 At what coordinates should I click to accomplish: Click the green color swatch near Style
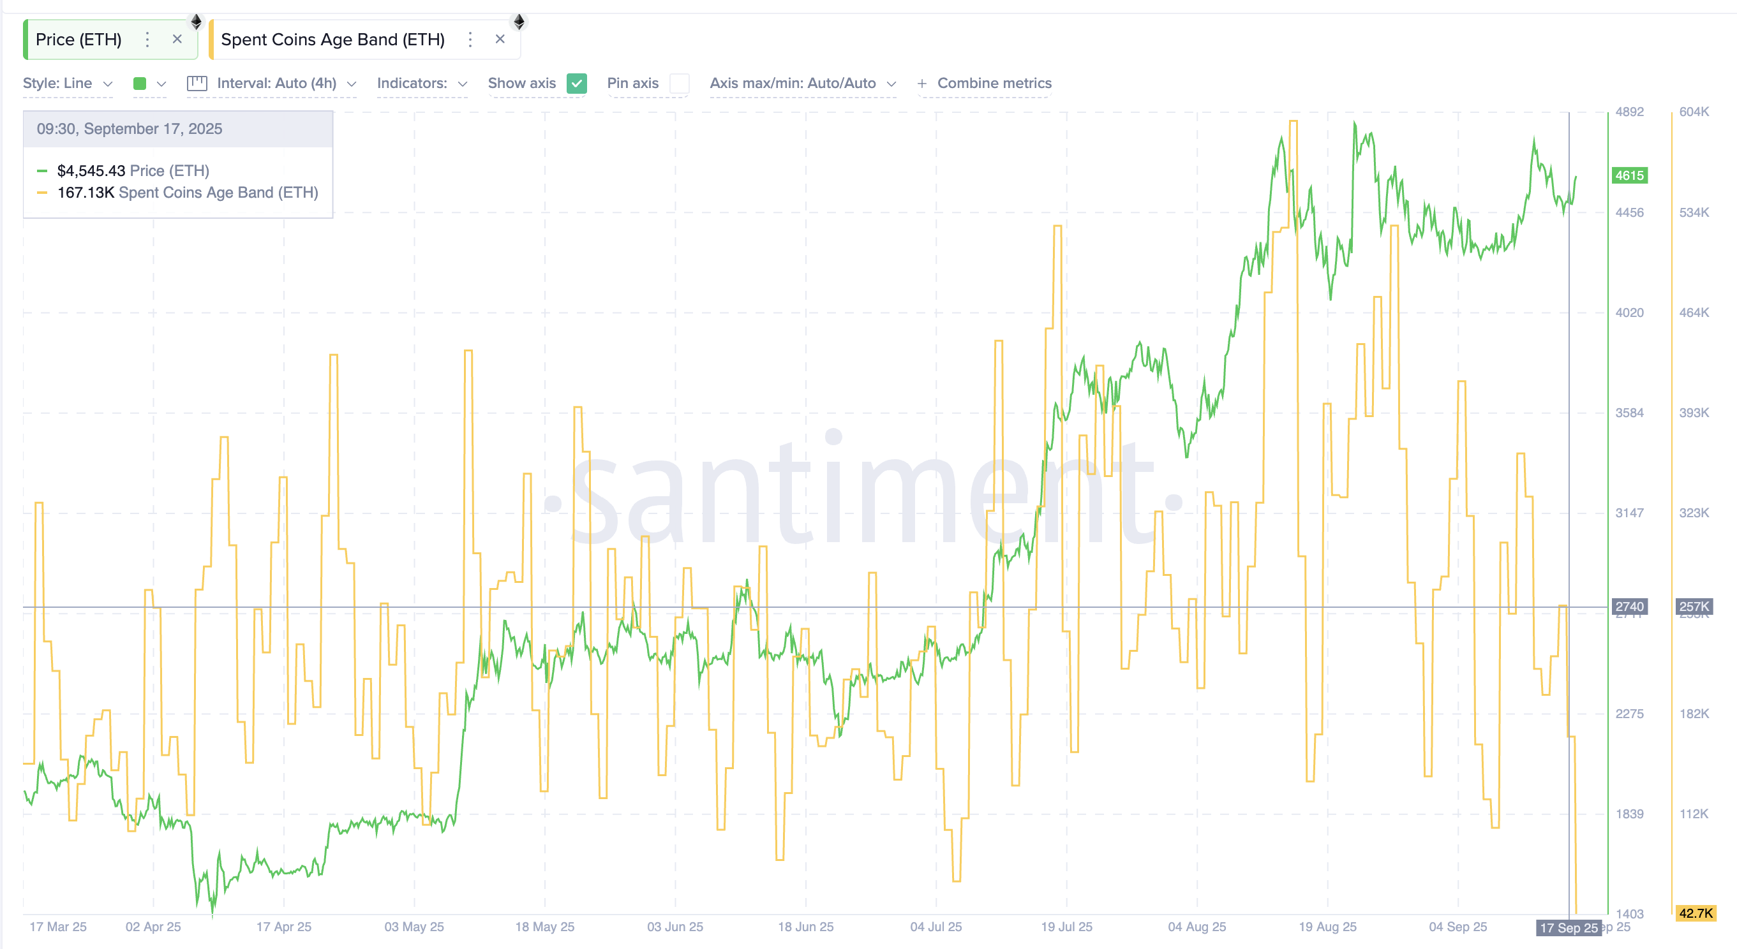point(140,83)
